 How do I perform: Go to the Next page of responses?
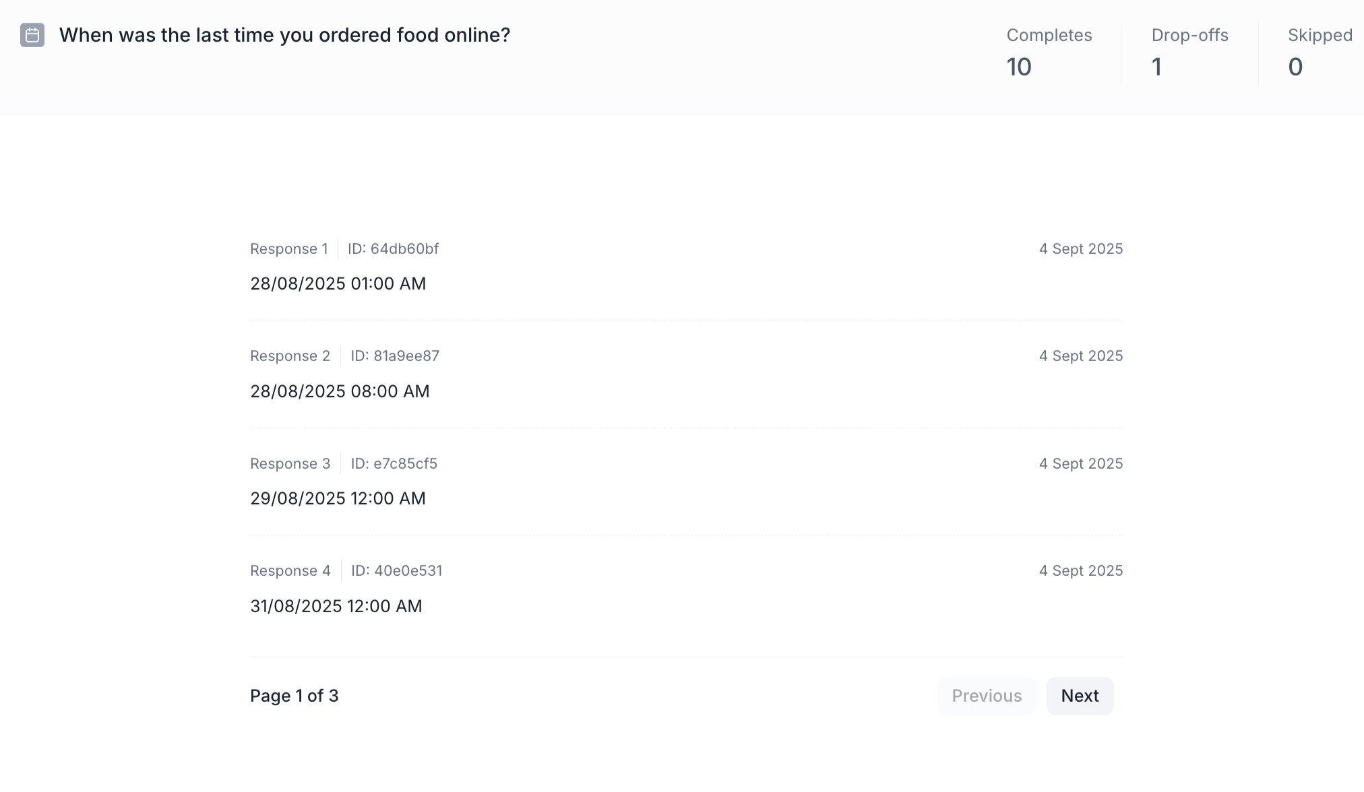click(1080, 696)
